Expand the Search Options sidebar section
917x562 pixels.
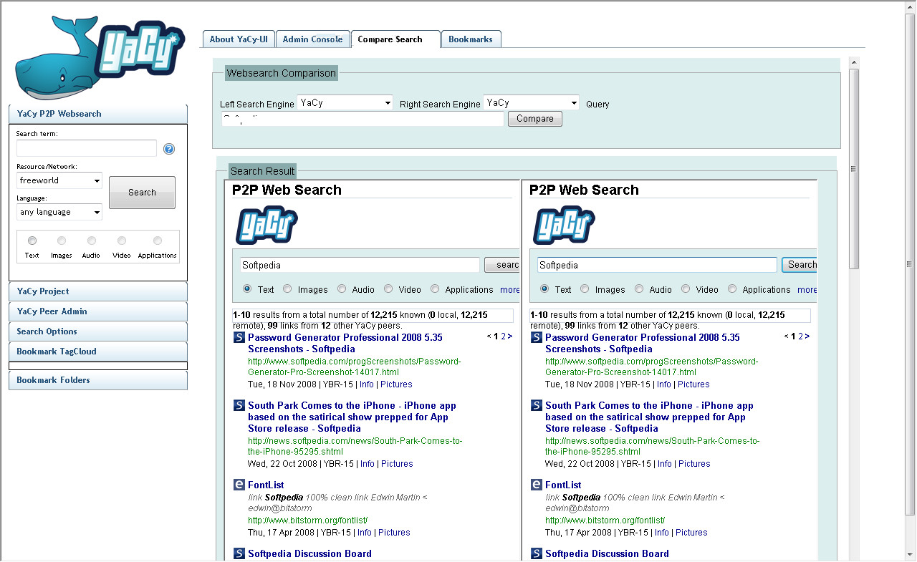(97, 331)
